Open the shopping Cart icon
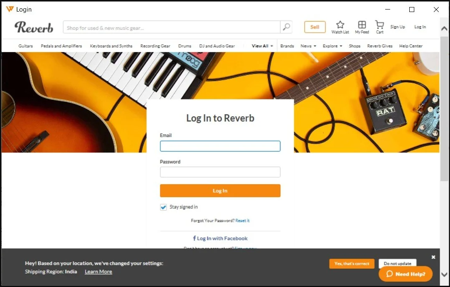The height and width of the screenshot is (287, 450). tap(379, 24)
